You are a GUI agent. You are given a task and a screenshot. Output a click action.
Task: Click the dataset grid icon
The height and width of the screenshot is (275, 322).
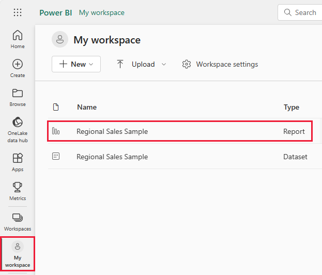[x=56, y=156]
